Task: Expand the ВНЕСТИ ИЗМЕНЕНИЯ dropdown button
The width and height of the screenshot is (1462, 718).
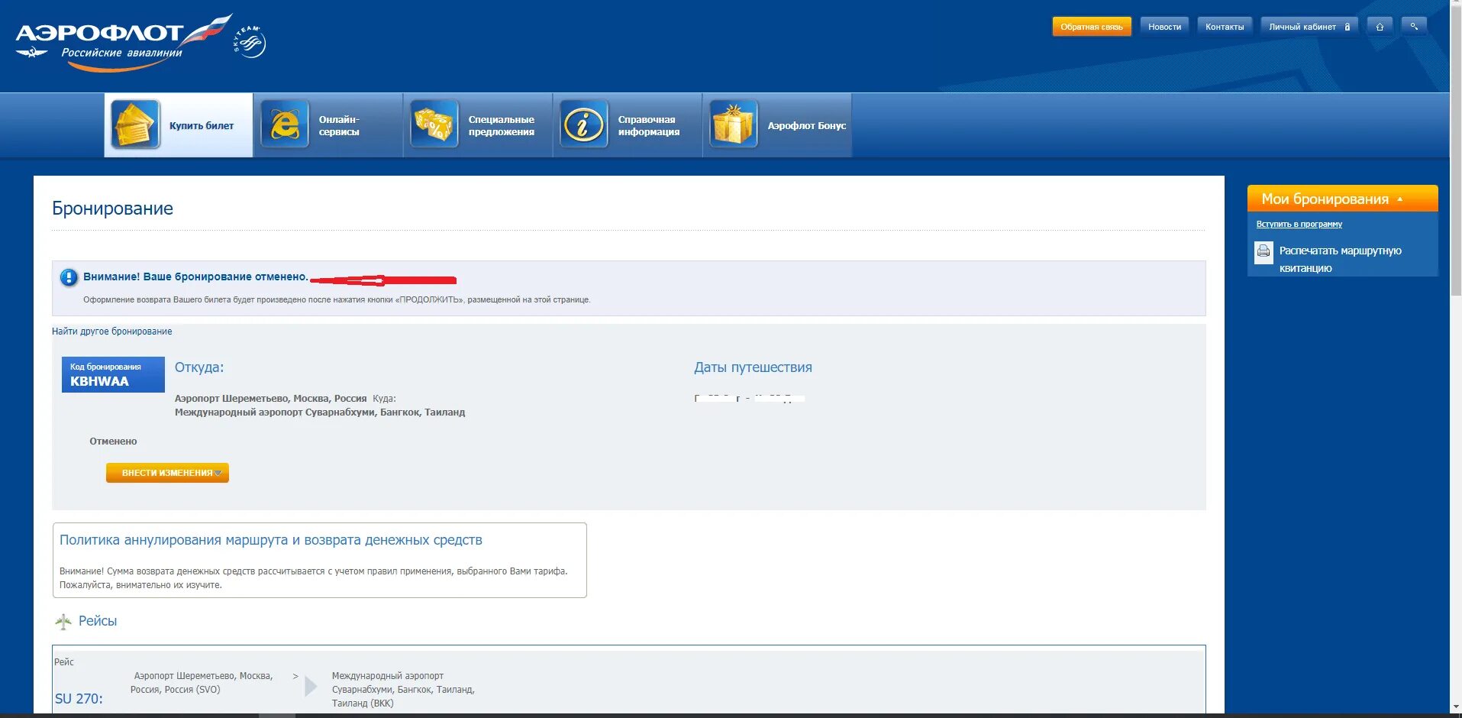Action: 167,473
